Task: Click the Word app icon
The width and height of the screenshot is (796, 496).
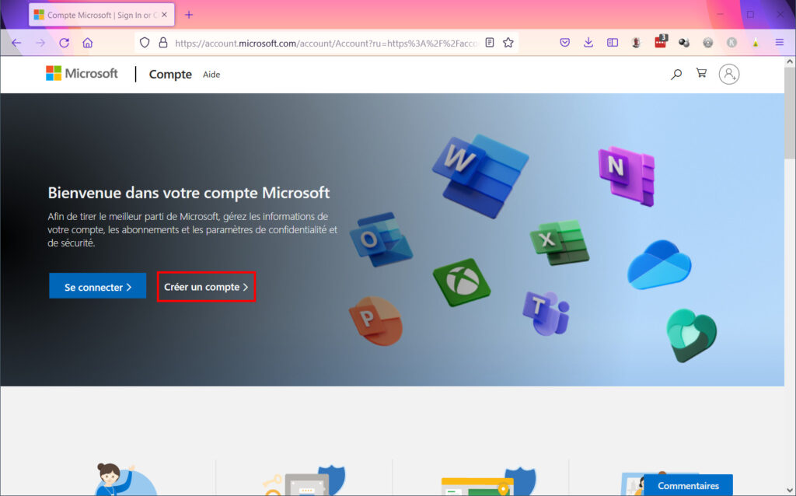Action: coord(480,175)
